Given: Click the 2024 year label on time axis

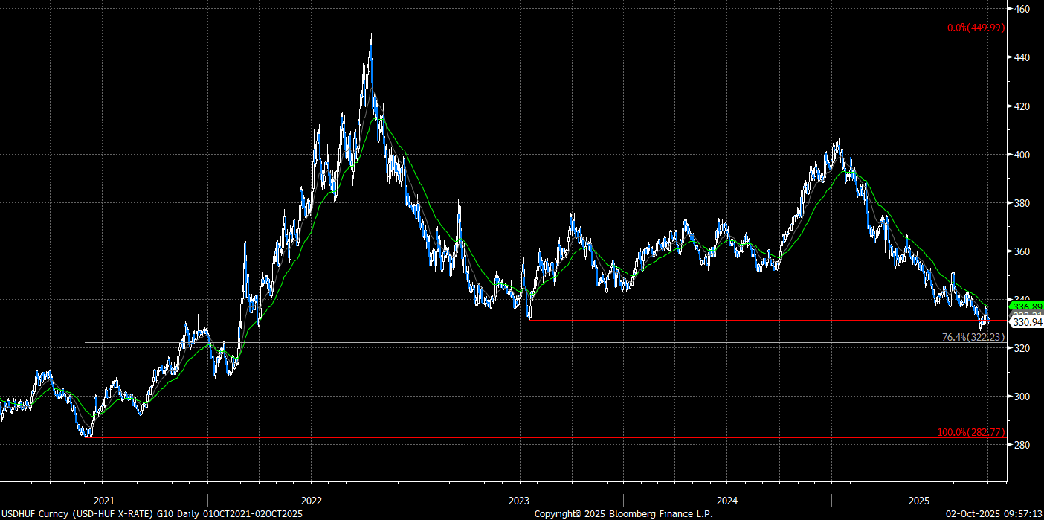Looking at the screenshot, I should 726,500.
